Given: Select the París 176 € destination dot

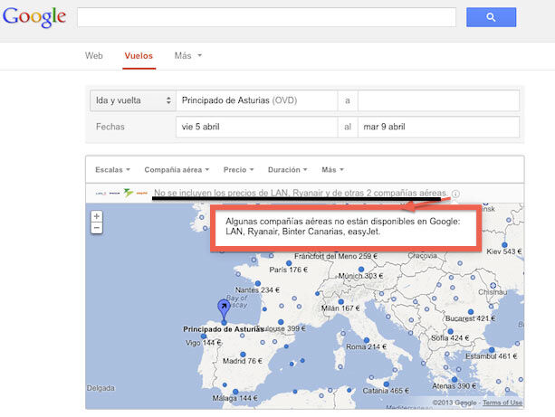Looking at the screenshot, I should tap(289, 263).
